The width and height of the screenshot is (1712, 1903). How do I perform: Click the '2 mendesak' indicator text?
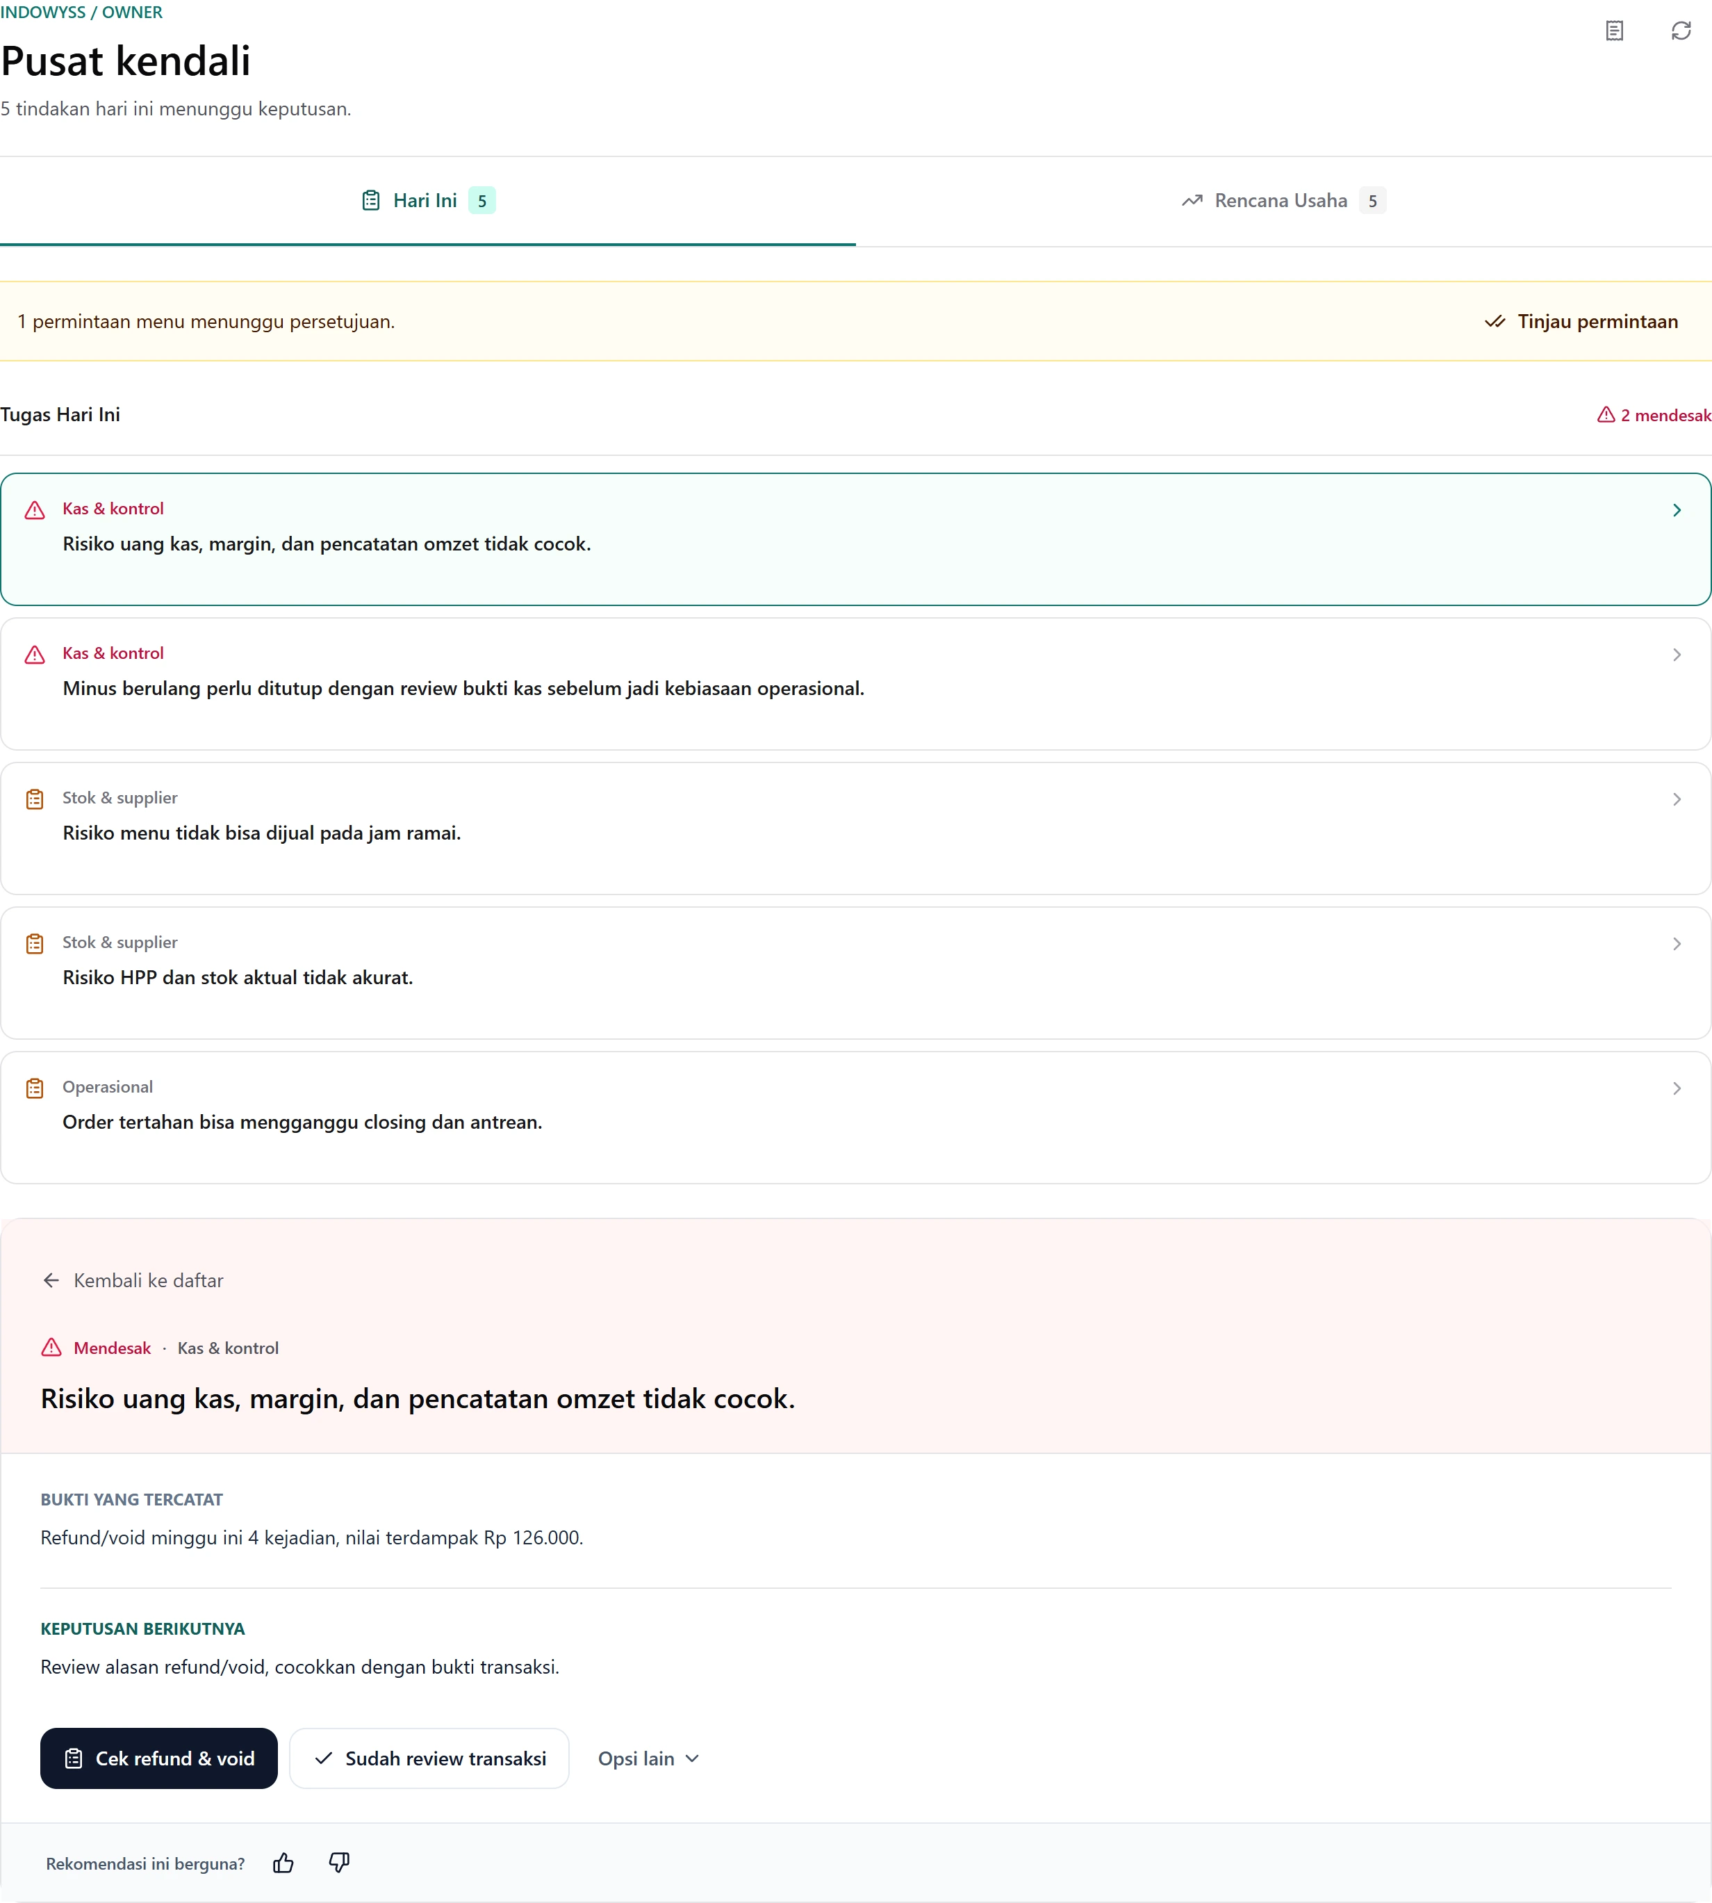(1665, 415)
